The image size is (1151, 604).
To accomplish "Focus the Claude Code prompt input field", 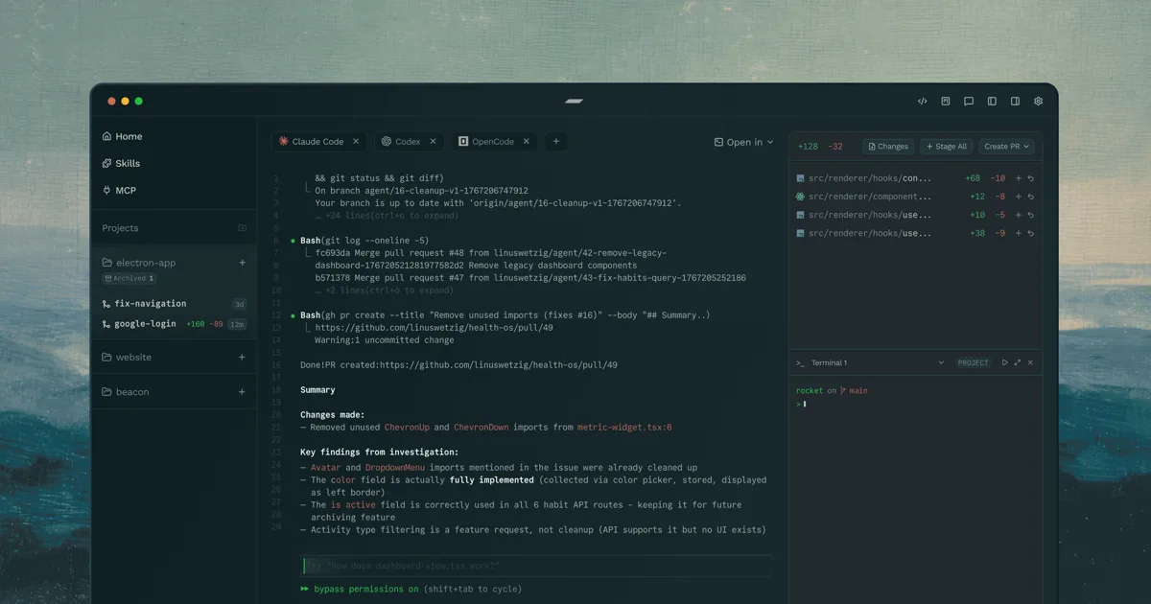I will pyautogui.click(x=536, y=566).
